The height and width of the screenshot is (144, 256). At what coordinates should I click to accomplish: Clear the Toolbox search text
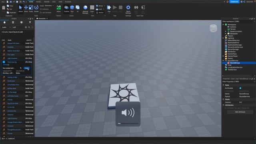(26, 27)
